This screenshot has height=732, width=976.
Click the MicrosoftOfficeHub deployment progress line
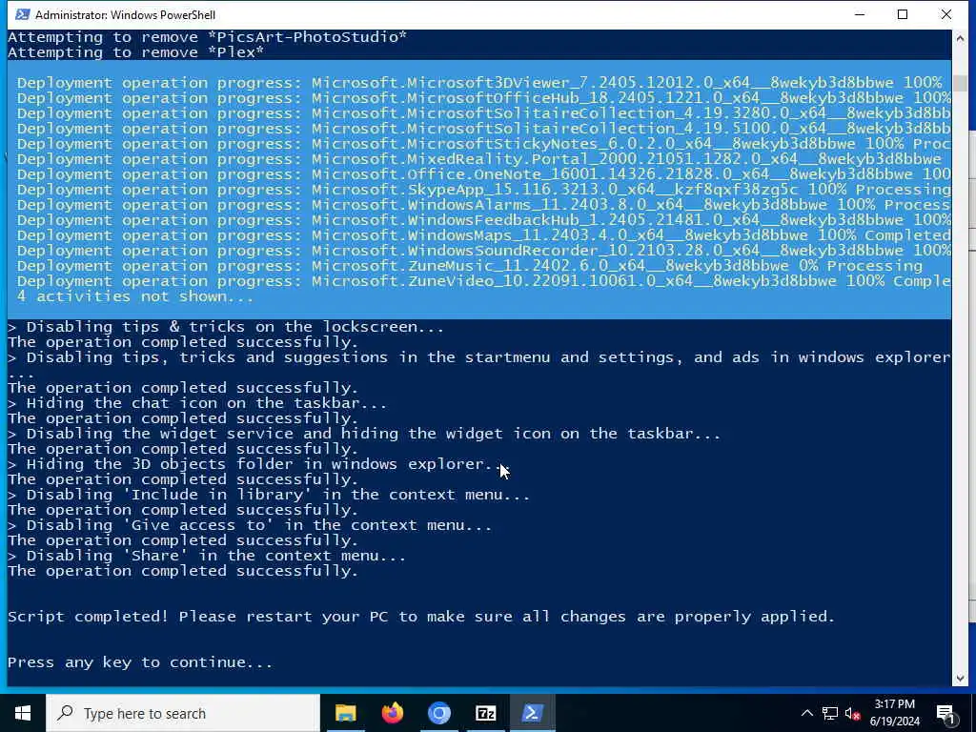[x=483, y=98]
